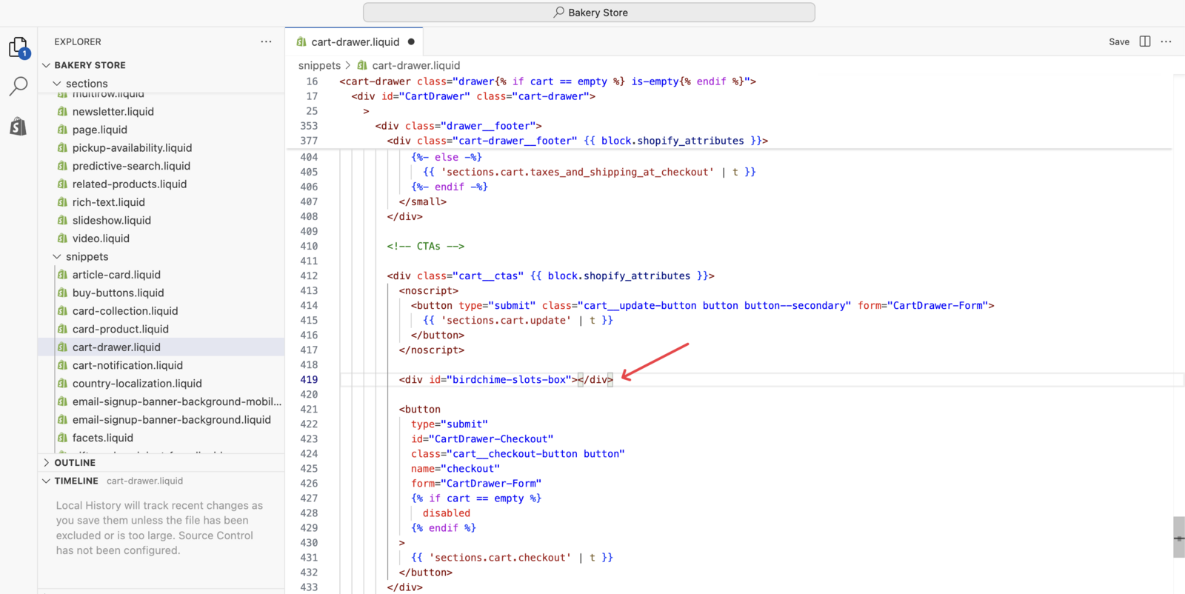Click the unsaved dot on cart-drawer.liquid tab
This screenshot has width=1185, height=594.
[x=411, y=41]
